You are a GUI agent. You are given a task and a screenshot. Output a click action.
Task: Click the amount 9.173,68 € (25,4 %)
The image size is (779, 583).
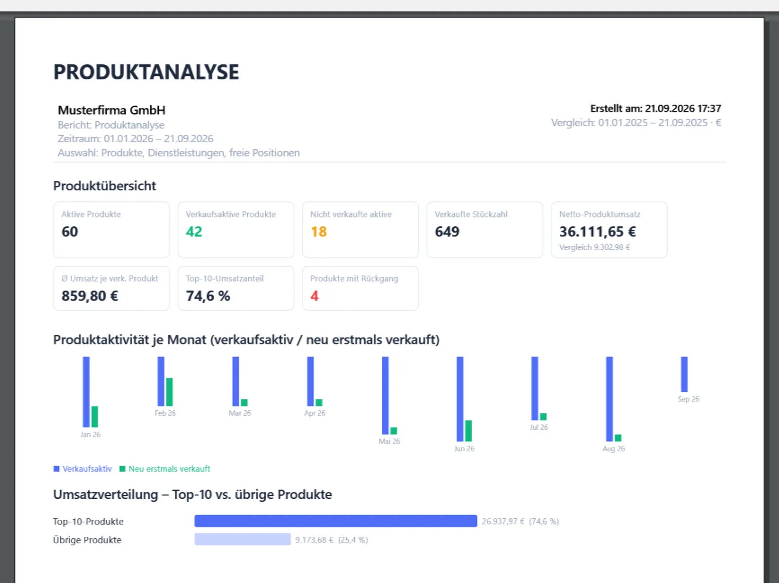(332, 540)
